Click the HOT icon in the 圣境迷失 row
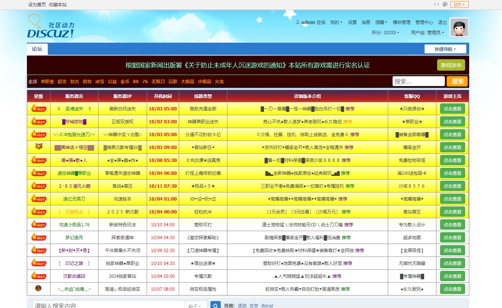The width and height of the screenshot is (502, 308). (39, 109)
